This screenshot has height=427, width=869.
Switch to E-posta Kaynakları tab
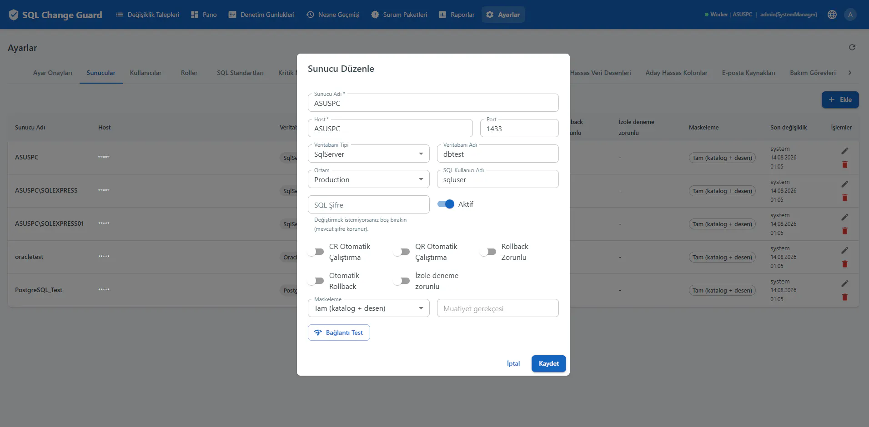[748, 73]
